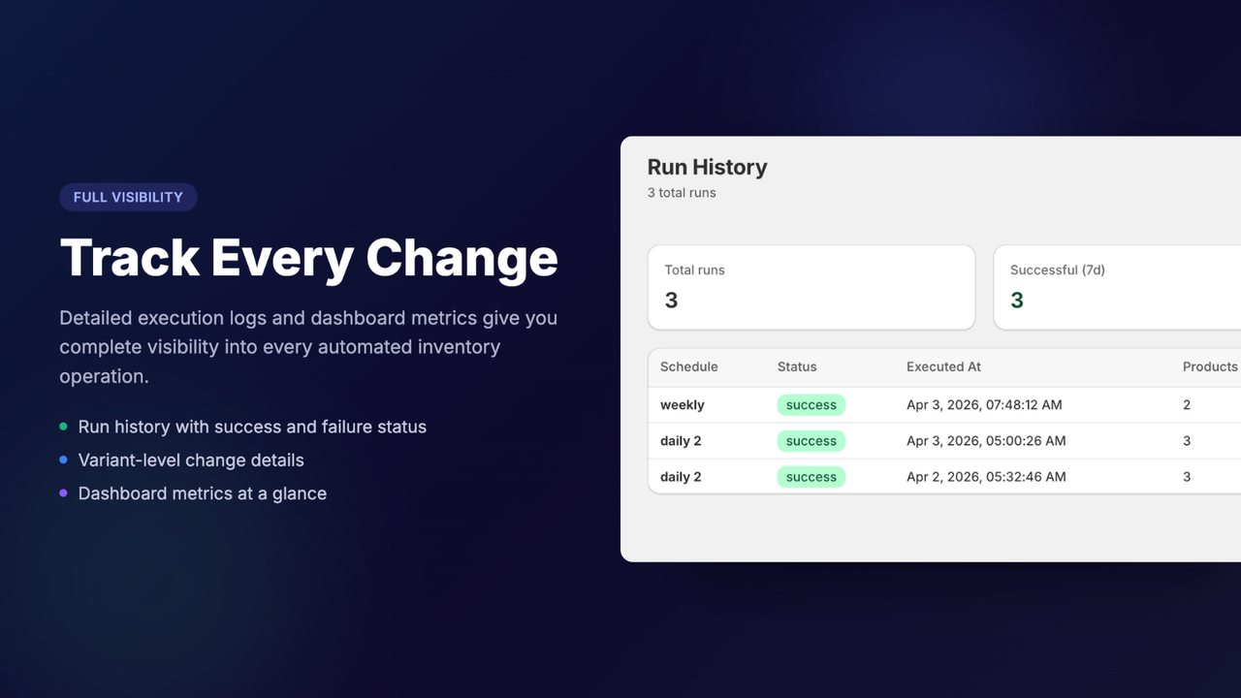Image resolution: width=1241 pixels, height=698 pixels.
Task: Click the Track Every Change headline
Action: pyautogui.click(x=308, y=258)
